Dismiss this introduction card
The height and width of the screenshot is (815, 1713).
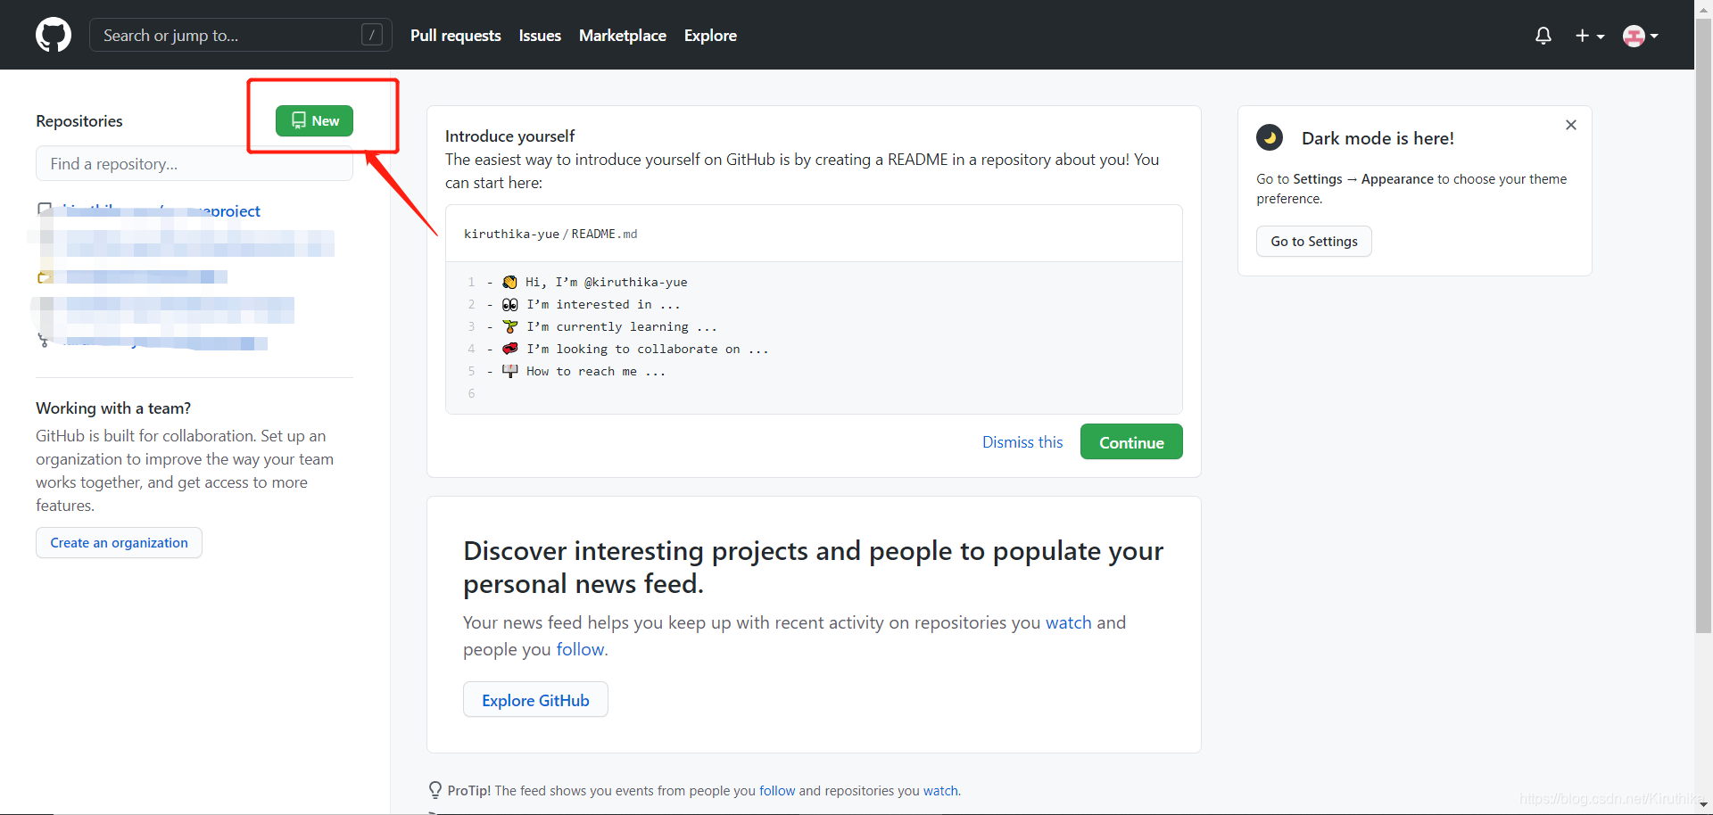point(1022,442)
